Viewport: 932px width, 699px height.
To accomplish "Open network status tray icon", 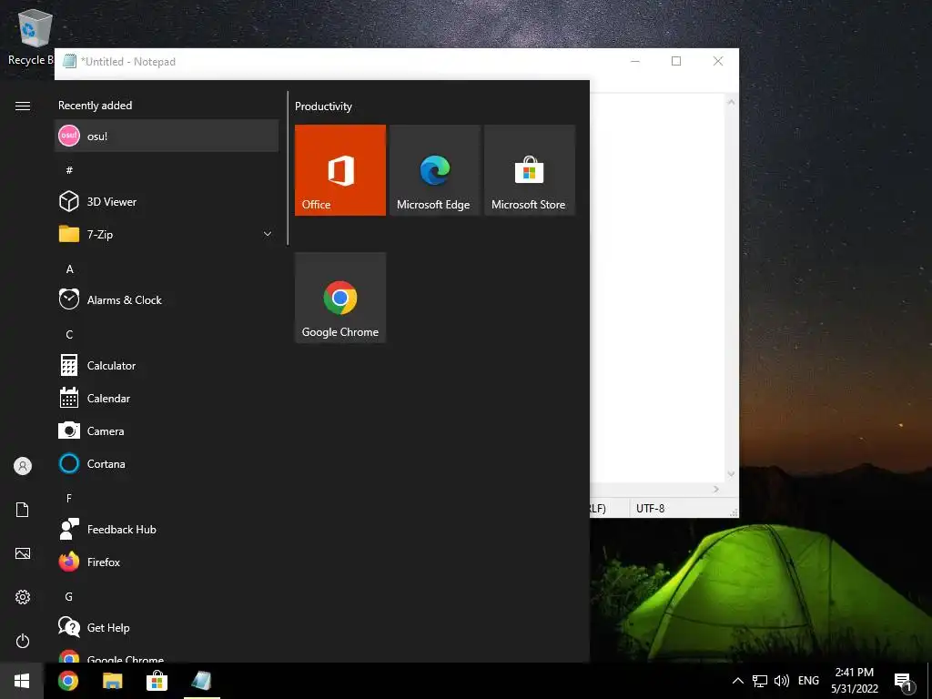I will [760, 681].
